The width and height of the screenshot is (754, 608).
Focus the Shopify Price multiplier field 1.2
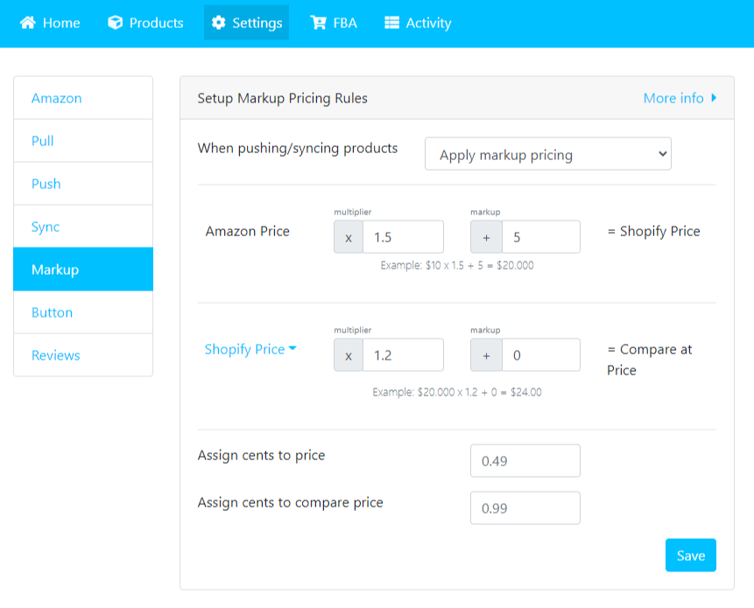[403, 355]
